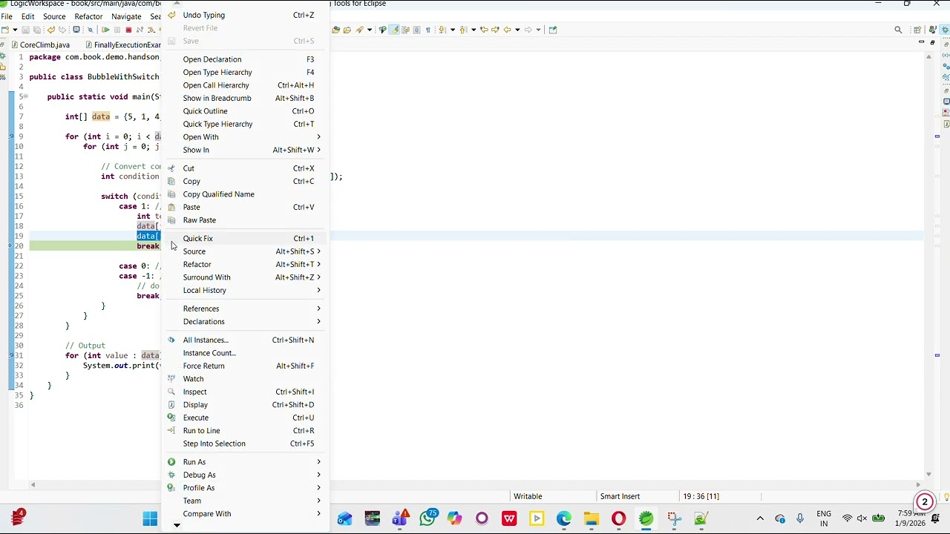Image resolution: width=950 pixels, height=534 pixels.
Task: Open File Explorer from the taskbar
Action: (592, 518)
